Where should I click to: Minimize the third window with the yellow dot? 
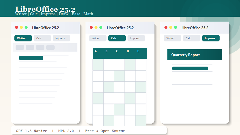click(x=171, y=27)
